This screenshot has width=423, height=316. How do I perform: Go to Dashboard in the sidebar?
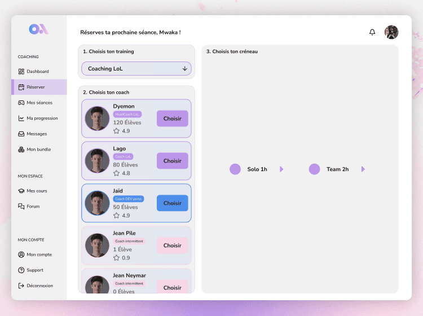click(x=39, y=72)
